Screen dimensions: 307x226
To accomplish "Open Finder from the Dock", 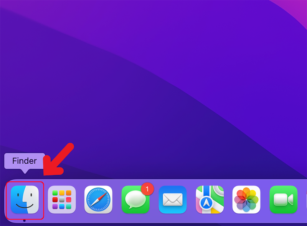I will [x=25, y=200].
